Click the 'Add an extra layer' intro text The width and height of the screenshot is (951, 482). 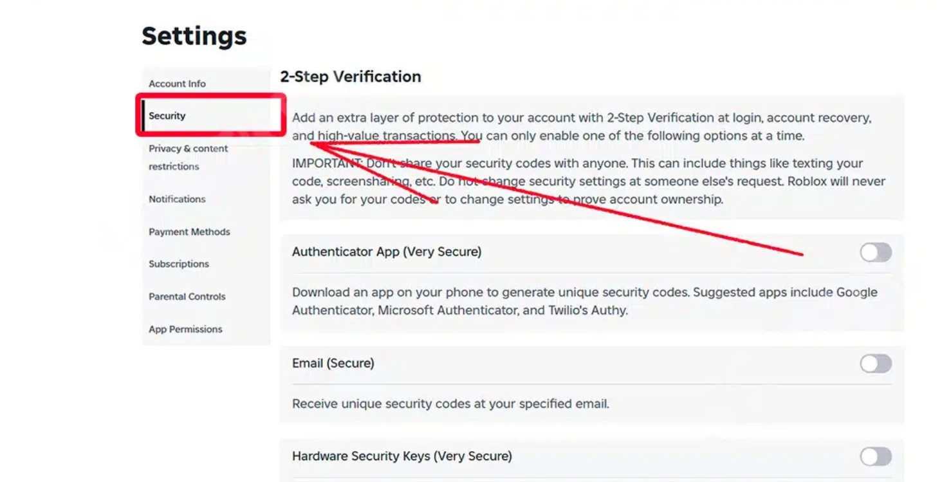tap(581, 127)
